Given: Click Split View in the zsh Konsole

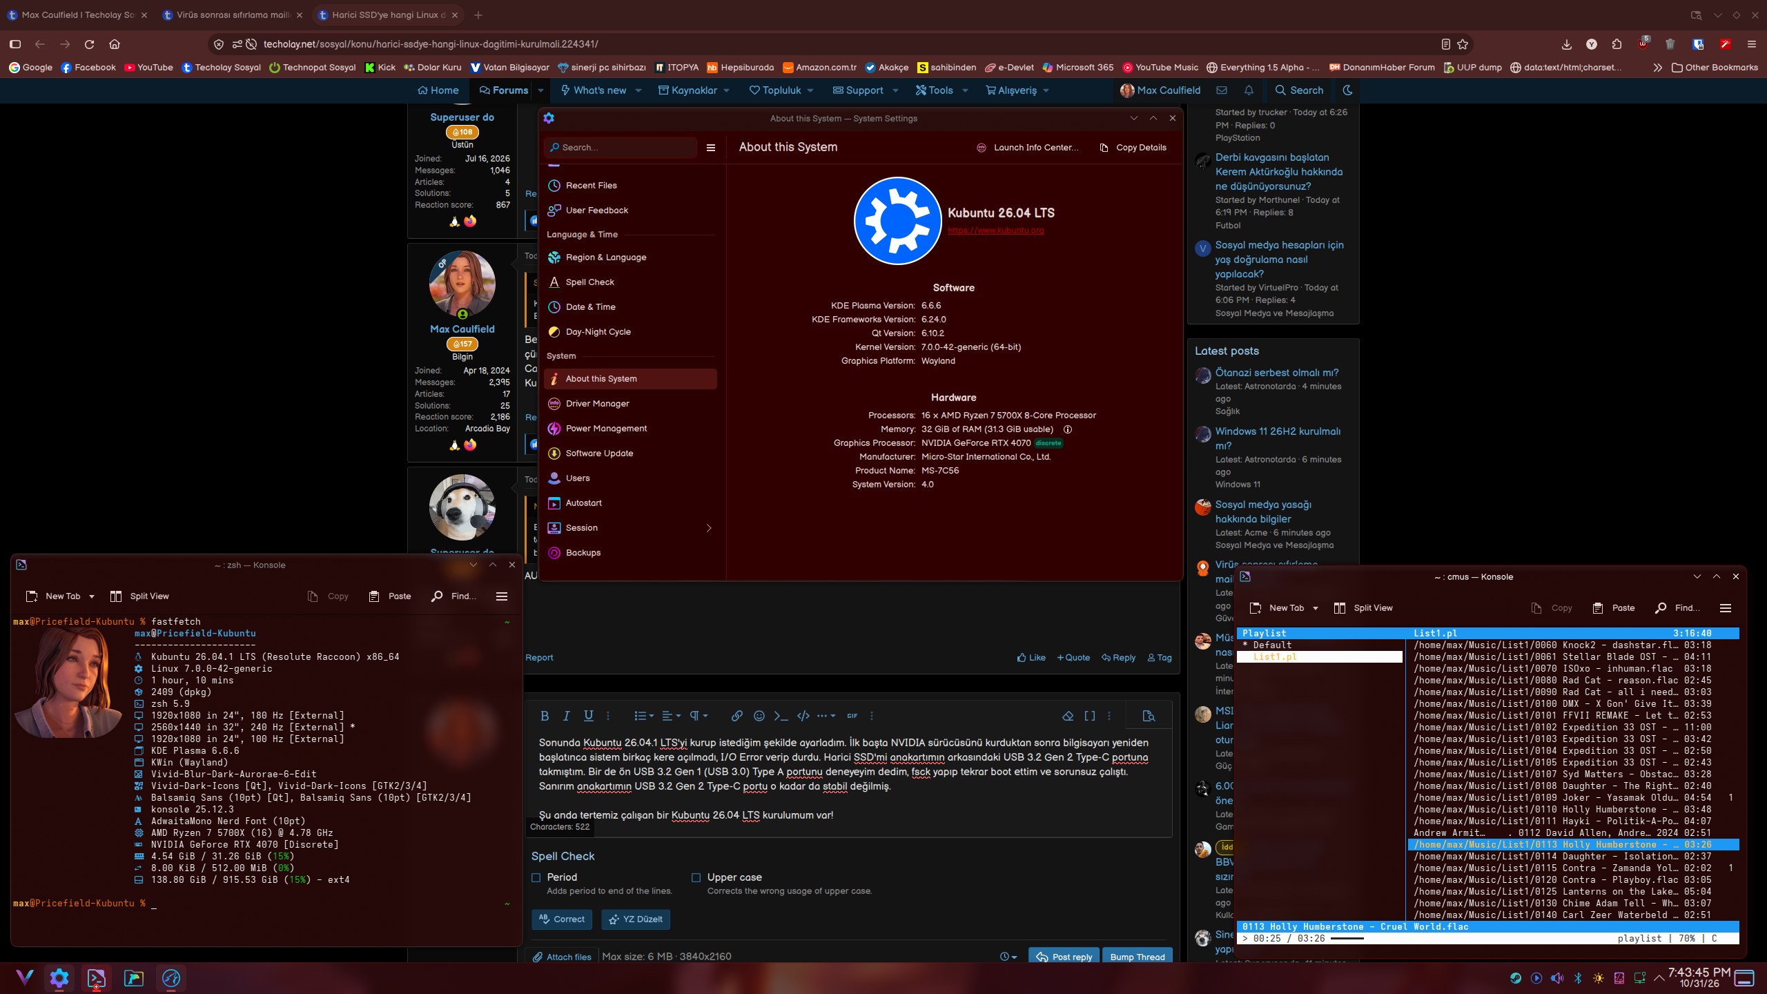Looking at the screenshot, I should (139, 596).
